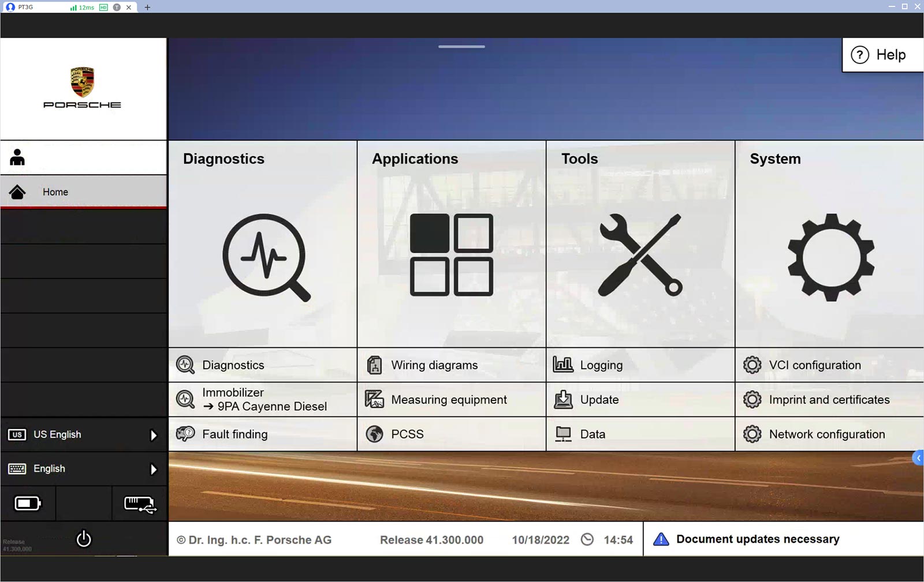
Task: Click the Logging chart icon
Action: pyautogui.click(x=563, y=364)
